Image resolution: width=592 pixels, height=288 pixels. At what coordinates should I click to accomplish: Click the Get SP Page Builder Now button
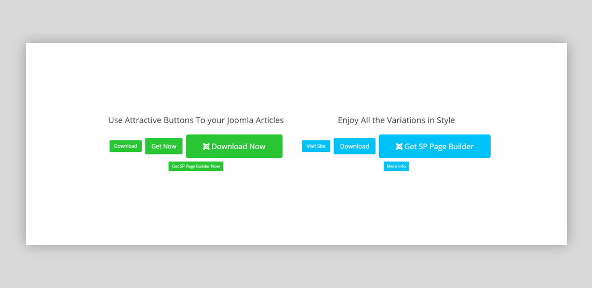coord(196,166)
